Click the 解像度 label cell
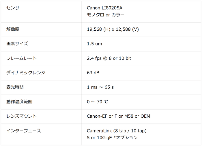 pos(13,29)
